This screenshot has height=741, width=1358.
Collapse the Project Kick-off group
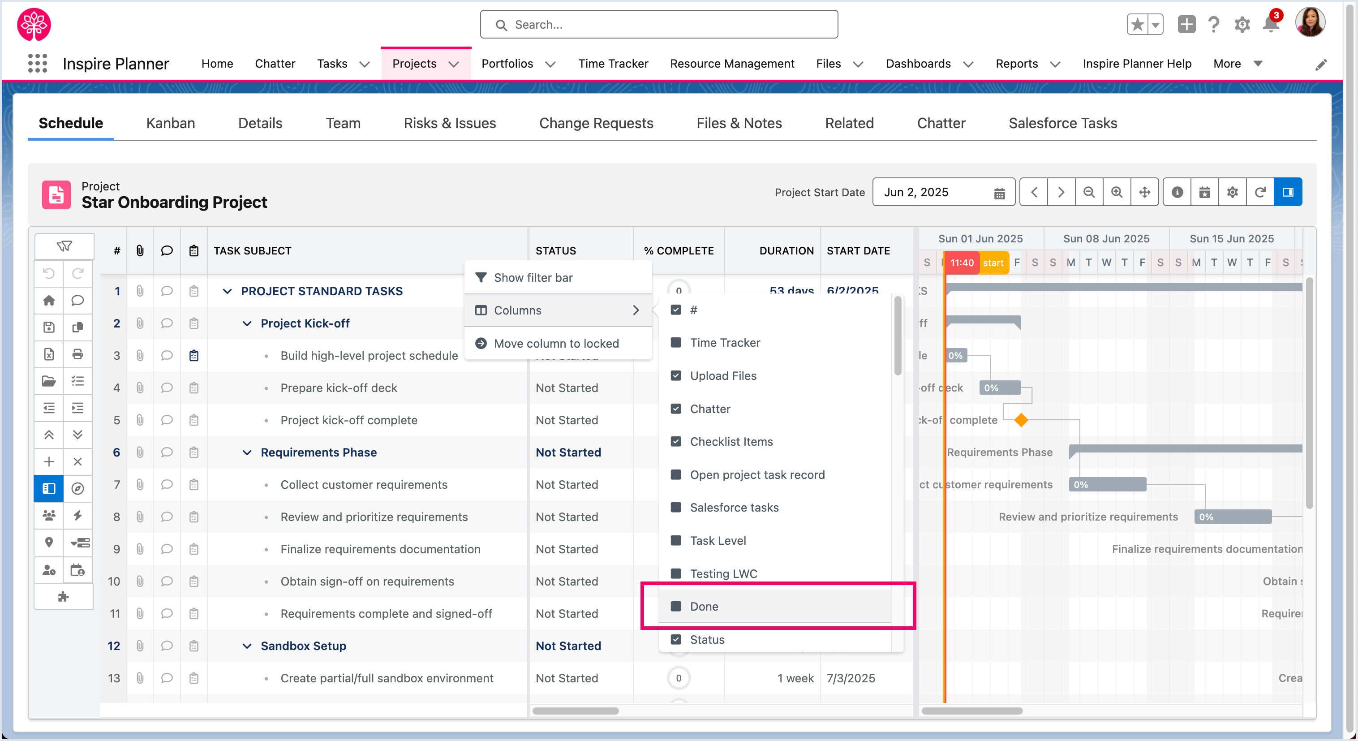[247, 323]
